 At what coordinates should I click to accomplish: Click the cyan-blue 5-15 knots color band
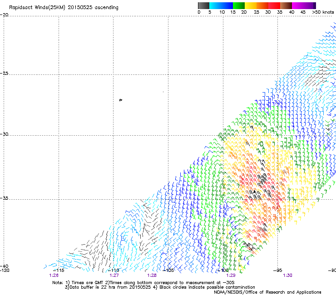click(221, 5)
